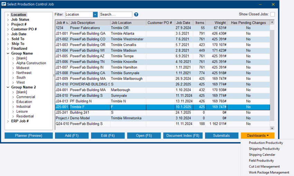
Task: Sort by the Weight column header
Action: pos(216,23)
